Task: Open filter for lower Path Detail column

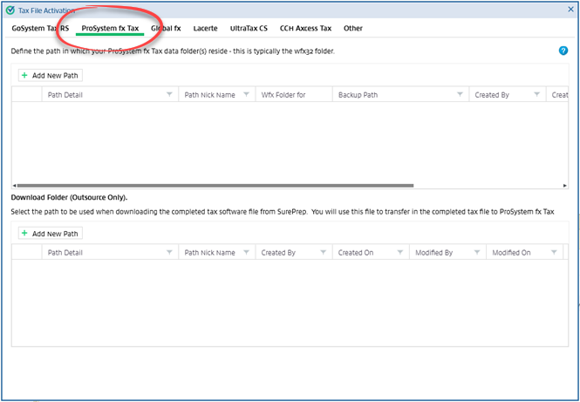Action: [x=168, y=253]
